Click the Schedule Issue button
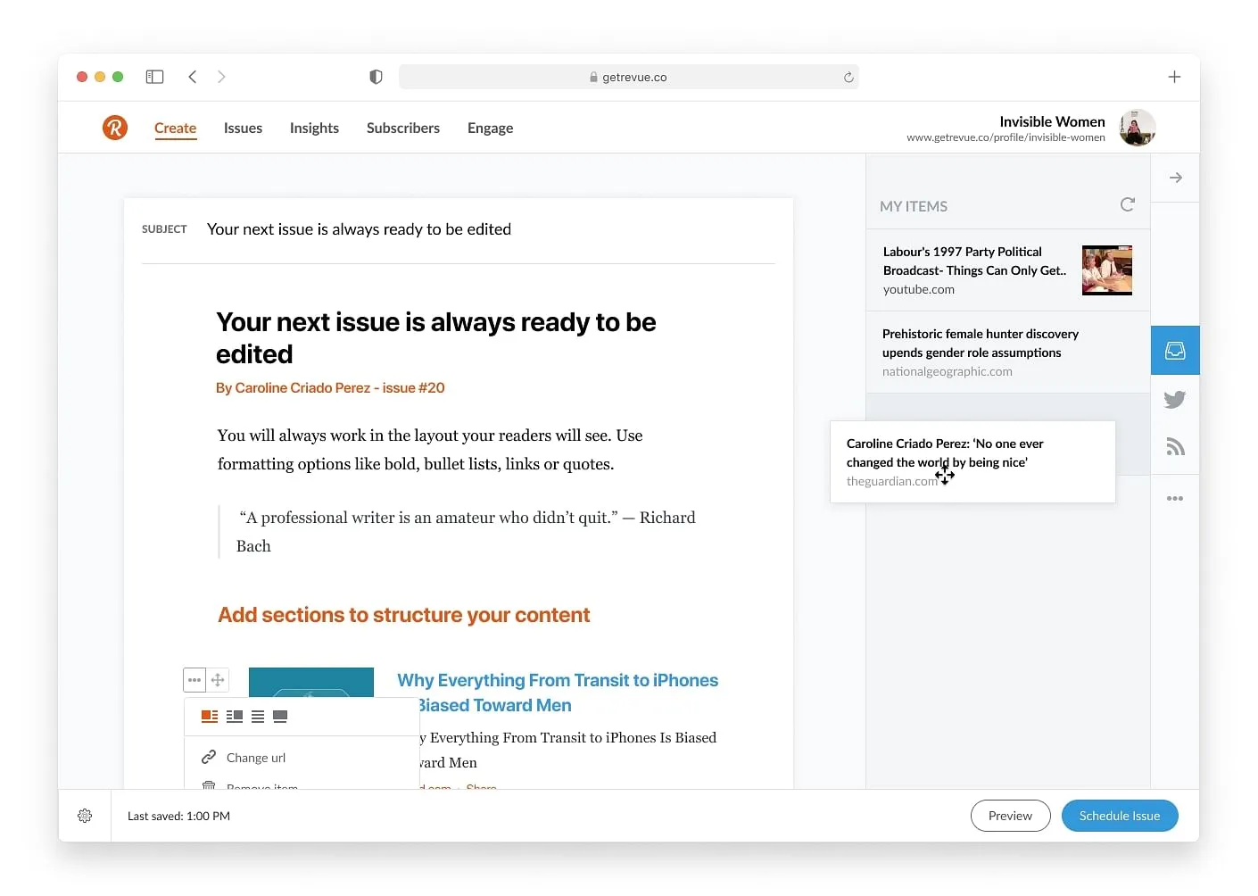Viewport: 1258px width, 896px height. point(1120,816)
